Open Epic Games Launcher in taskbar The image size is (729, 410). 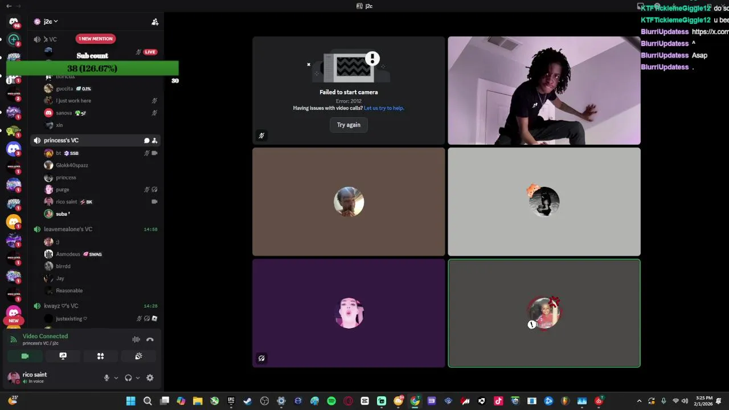(231, 401)
